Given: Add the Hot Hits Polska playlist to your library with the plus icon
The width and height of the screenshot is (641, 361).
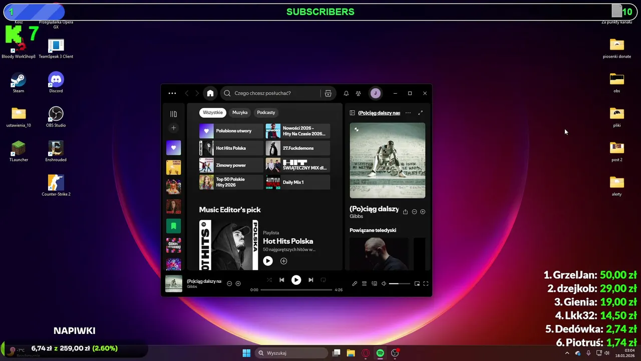Looking at the screenshot, I should pyautogui.click(x=283, y=261).
